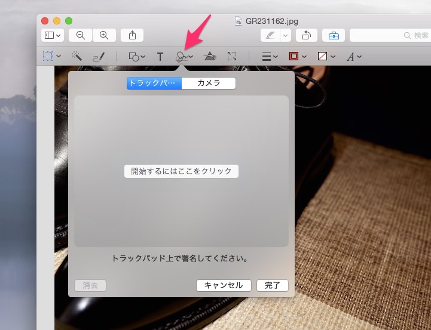Open the text style A button
The height and width of the screenshot is (330, 431).
tap(350, 57)
